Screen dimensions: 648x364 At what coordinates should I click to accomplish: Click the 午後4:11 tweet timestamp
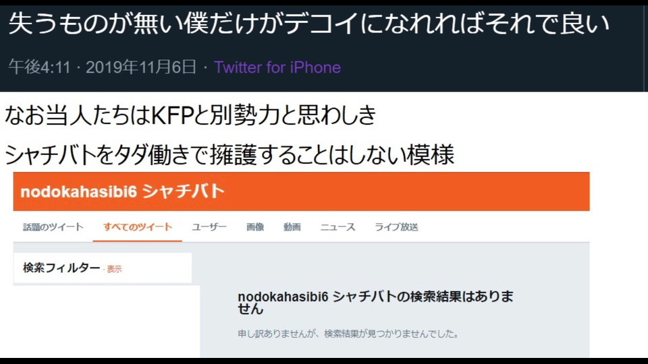tap(40, 67)
